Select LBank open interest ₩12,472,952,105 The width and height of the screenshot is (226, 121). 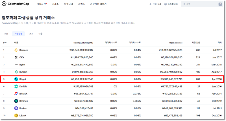click(173, 115)
